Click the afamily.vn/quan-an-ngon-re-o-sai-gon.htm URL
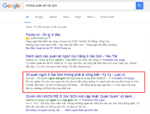The width and height of the screenshot is (150, 114). 52,100
